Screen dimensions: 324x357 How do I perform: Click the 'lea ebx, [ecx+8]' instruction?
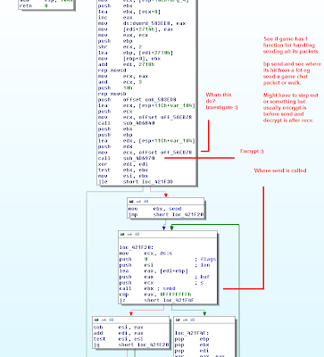point(129,12)
